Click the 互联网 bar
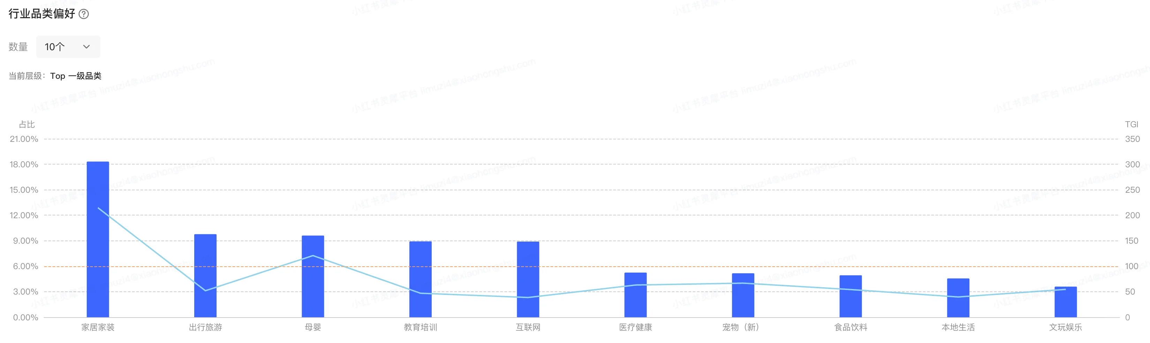Viewport: 1150px width, 343px height. coord(528,279)
